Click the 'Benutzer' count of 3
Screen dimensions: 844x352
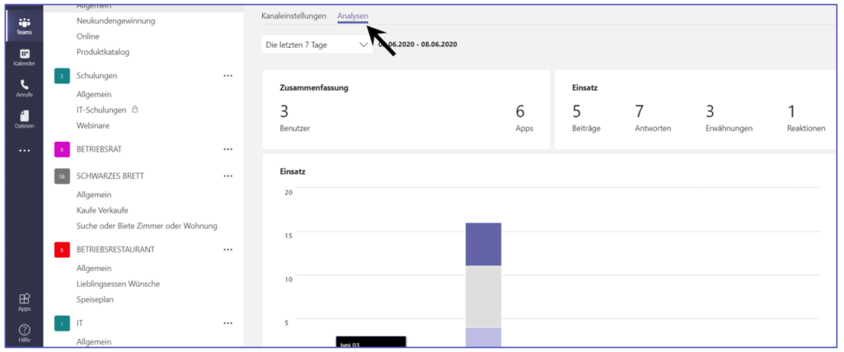coord(284,111)
